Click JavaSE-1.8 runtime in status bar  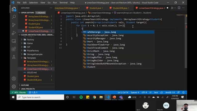170,92
